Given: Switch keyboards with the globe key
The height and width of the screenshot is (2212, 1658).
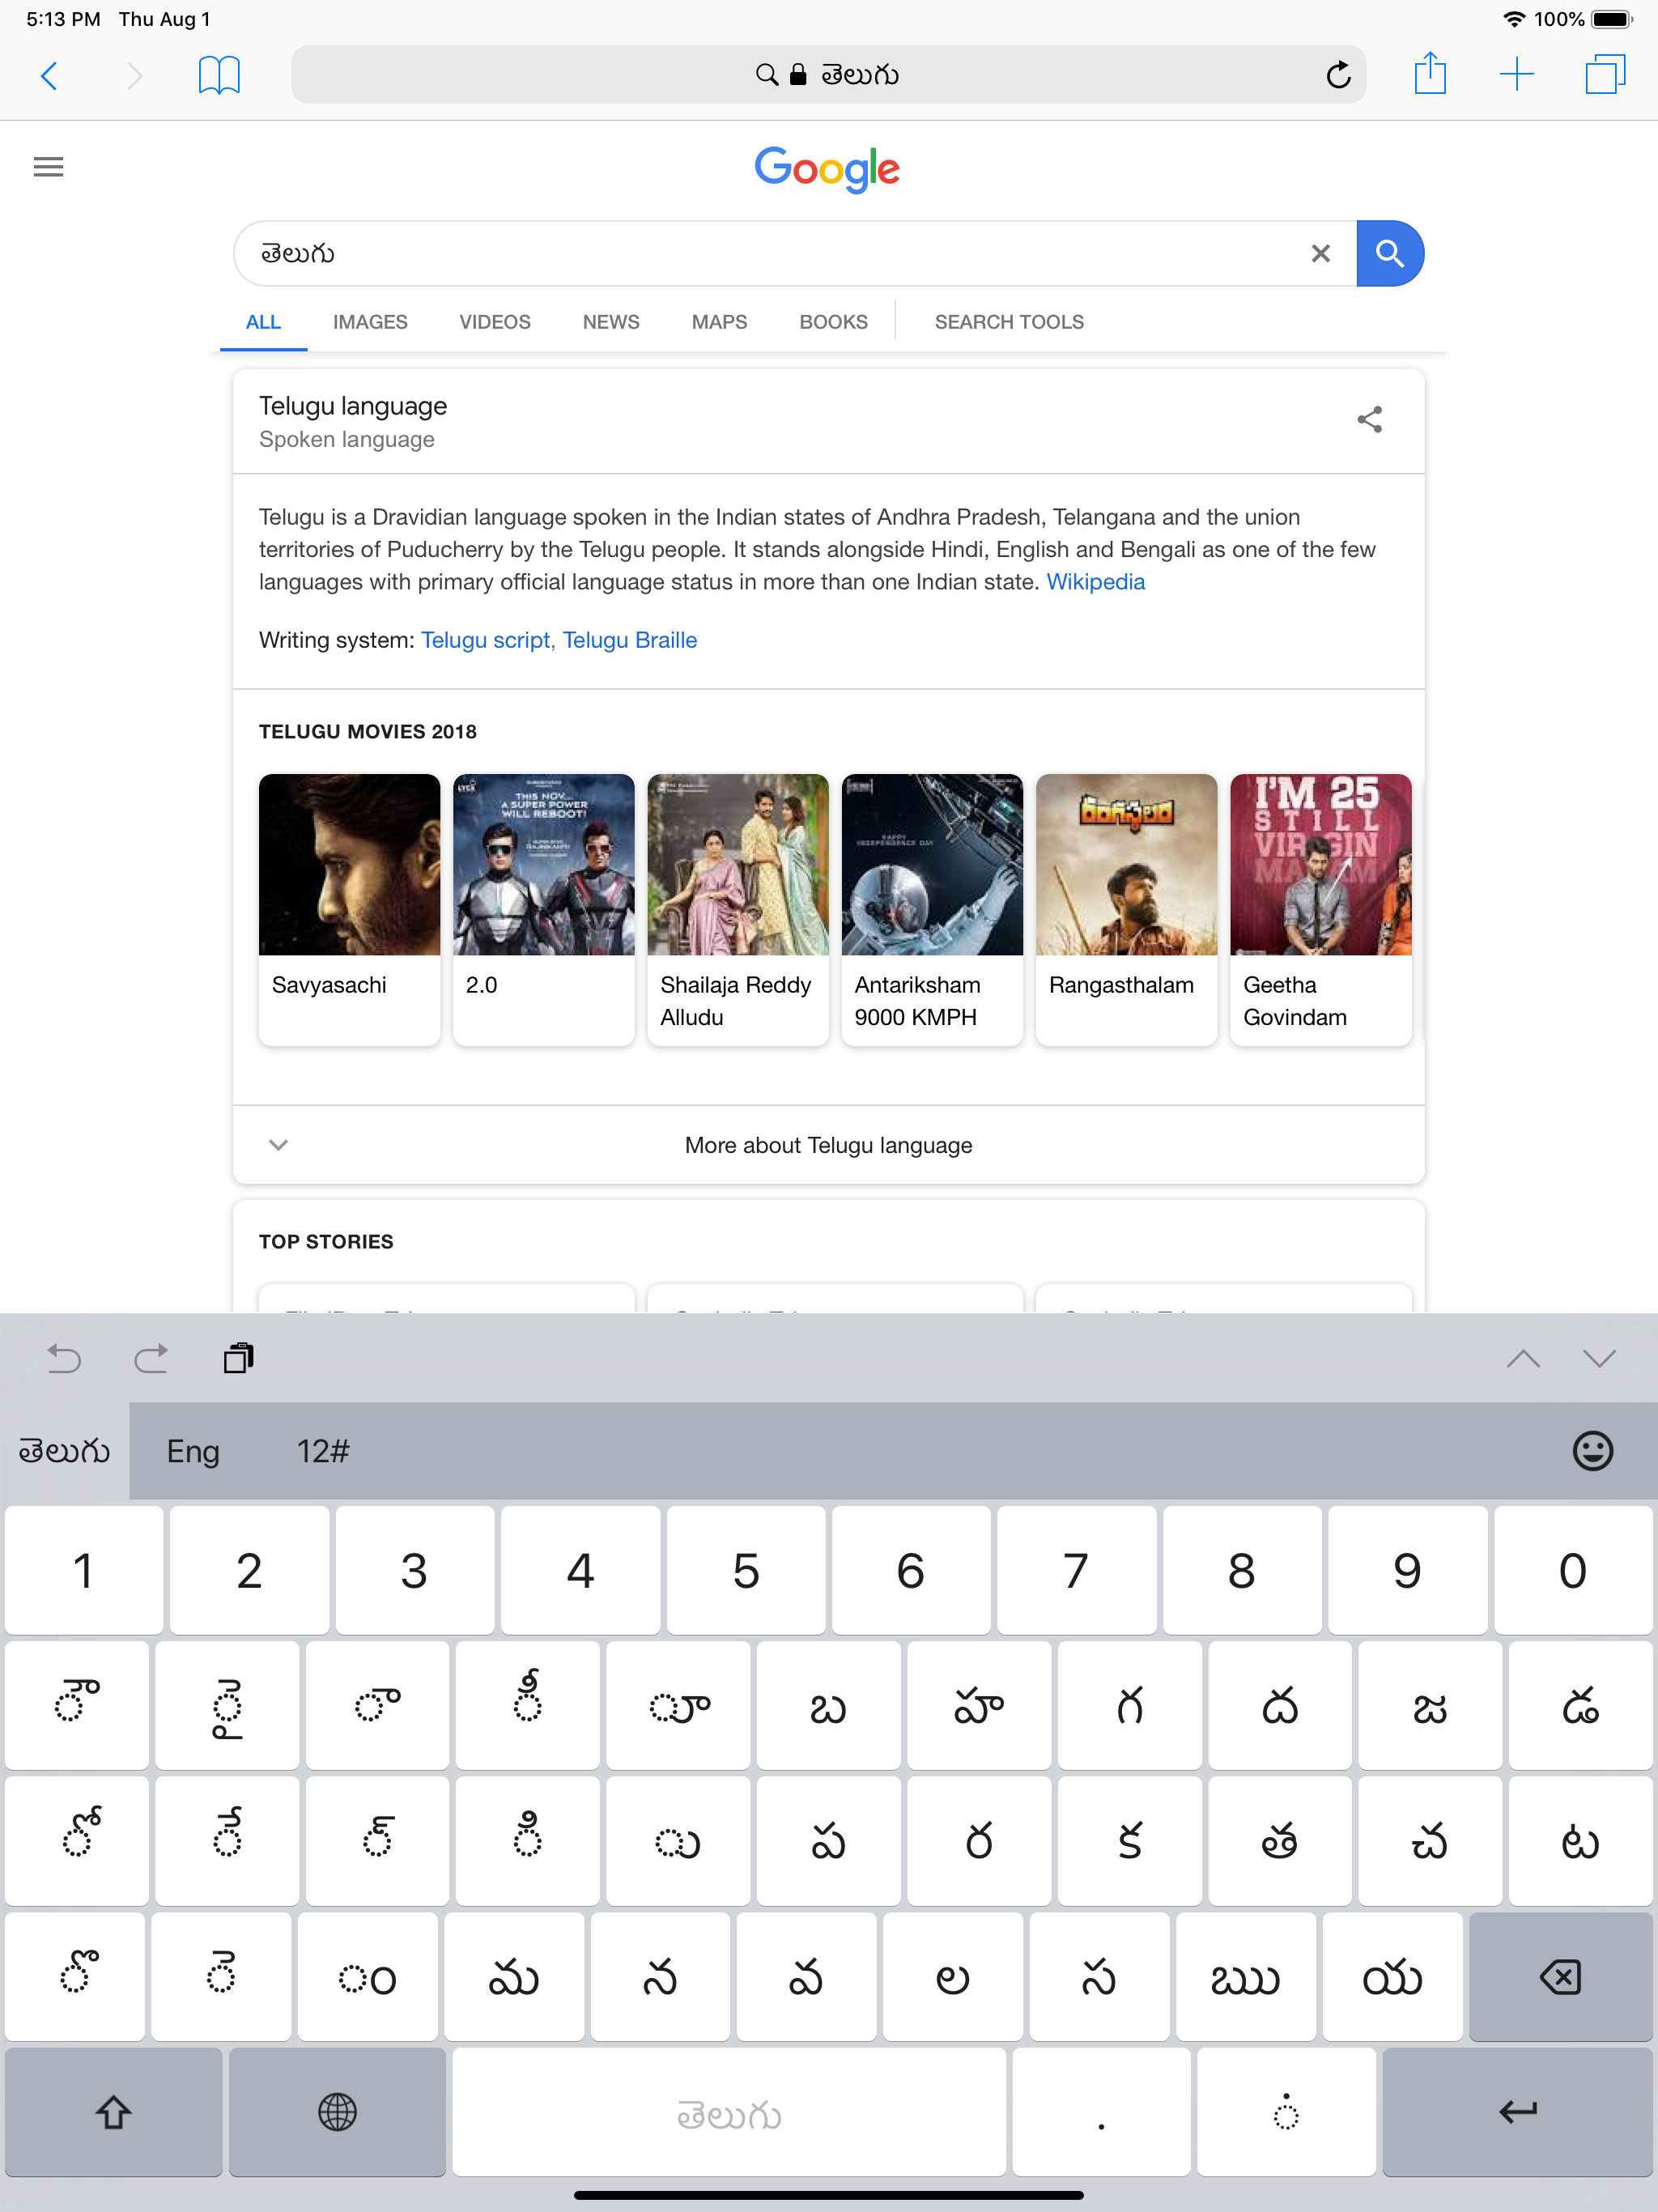Looking at the screenshot, I should pos(337,2112).
